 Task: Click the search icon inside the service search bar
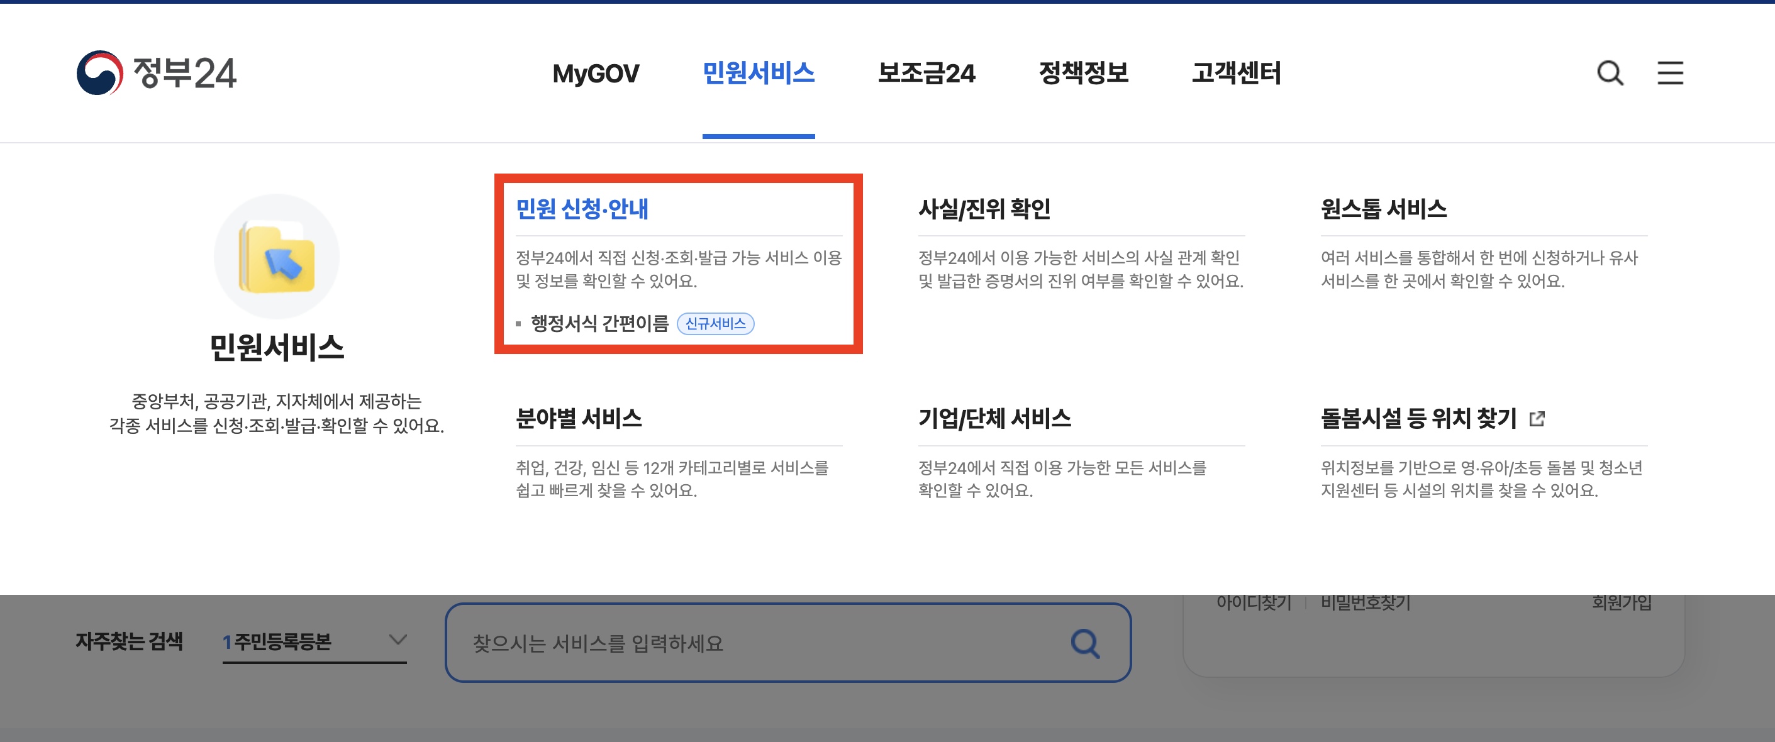tap(1087, 643)
